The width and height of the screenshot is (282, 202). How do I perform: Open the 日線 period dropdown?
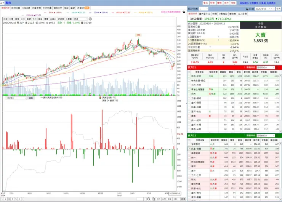[80, 19]
